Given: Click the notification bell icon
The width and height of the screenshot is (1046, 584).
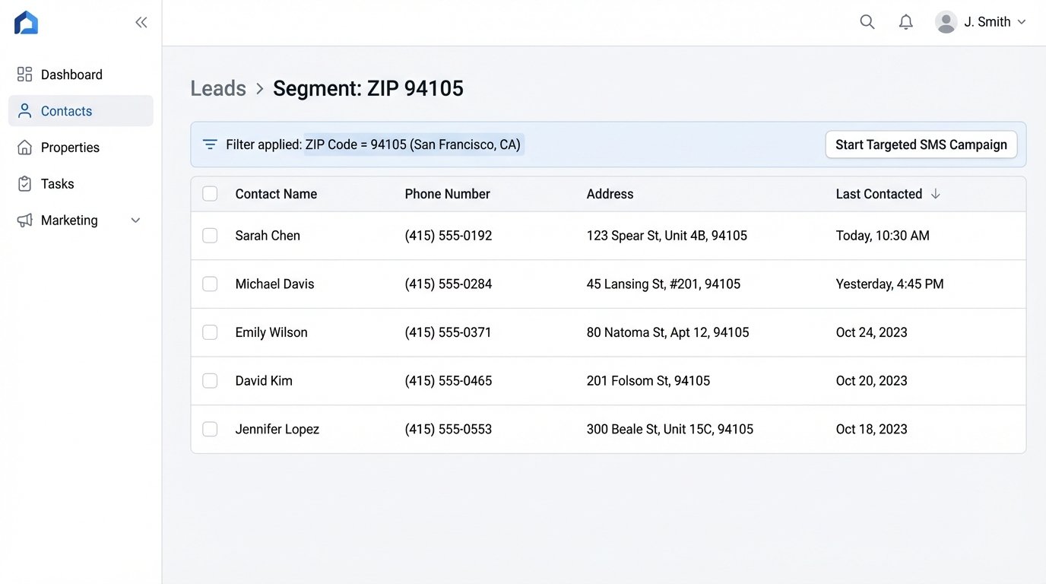Looking at the screenshot, I should pos(905,21).
